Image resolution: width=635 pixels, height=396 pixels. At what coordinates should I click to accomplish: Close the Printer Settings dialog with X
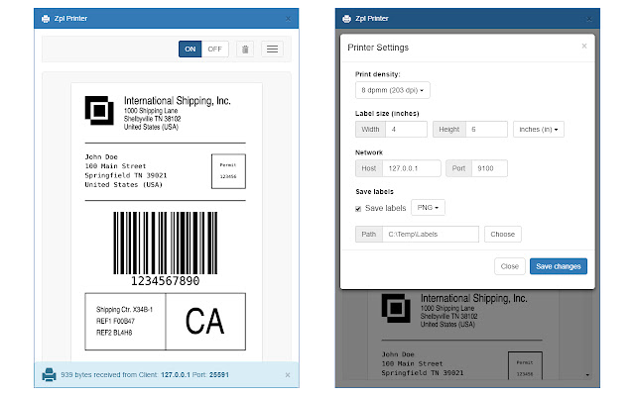pos(583,46)
